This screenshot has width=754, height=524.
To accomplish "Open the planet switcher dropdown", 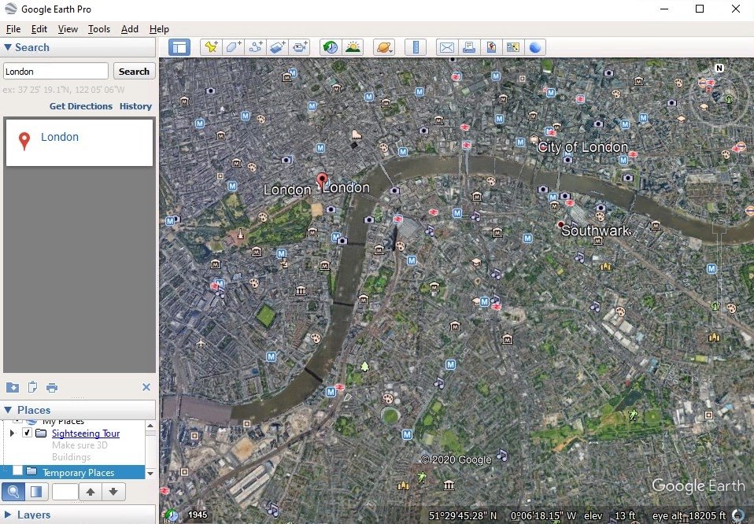I will pos(384,47).
